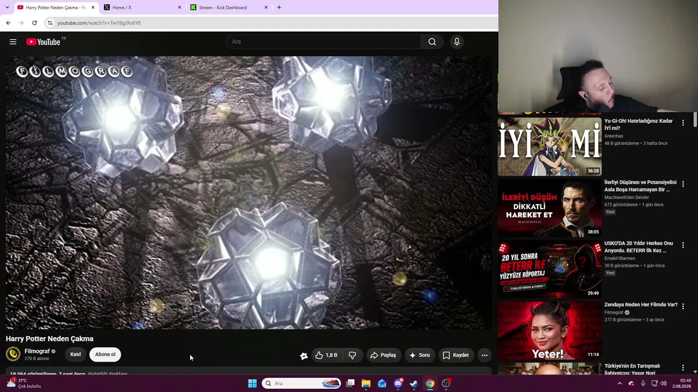Click the Katıl membership button
Image resolution: width=698 pixels, height=392 pixels.
[75, 354]
